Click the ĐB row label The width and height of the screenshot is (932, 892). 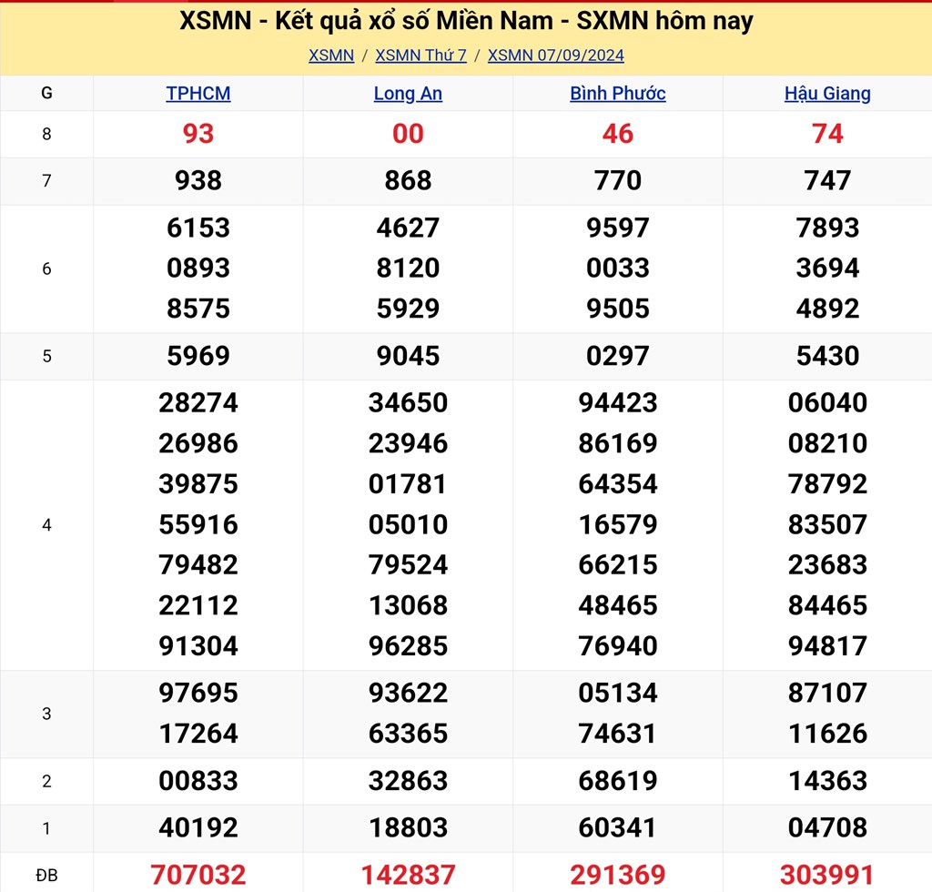[46, 875]
